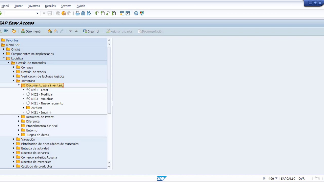
Task: Click the Otro menú button
Action: [31, 31]
